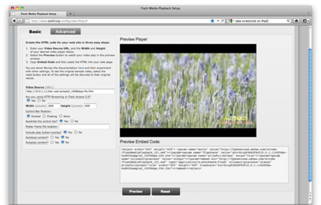This screenshot has height=205, width=321.
Task: Select Yes for include play button overlay
Action: (x=65, y=132)
